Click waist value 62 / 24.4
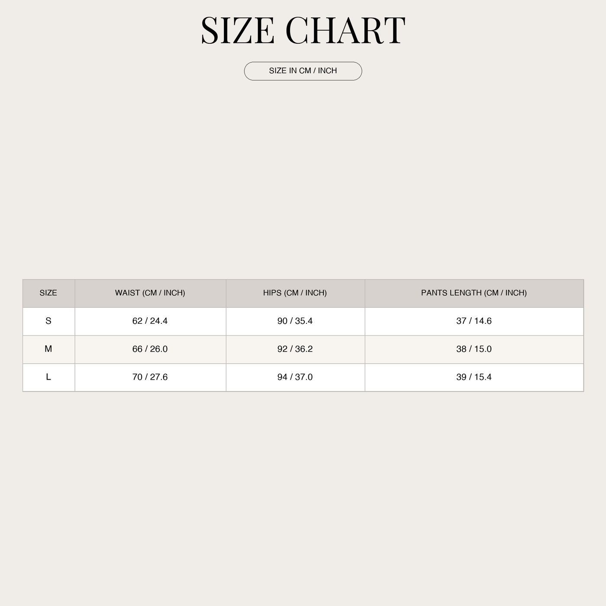This screenshot has height=606, width=606. pyautogui.click(x=150, y=321)
